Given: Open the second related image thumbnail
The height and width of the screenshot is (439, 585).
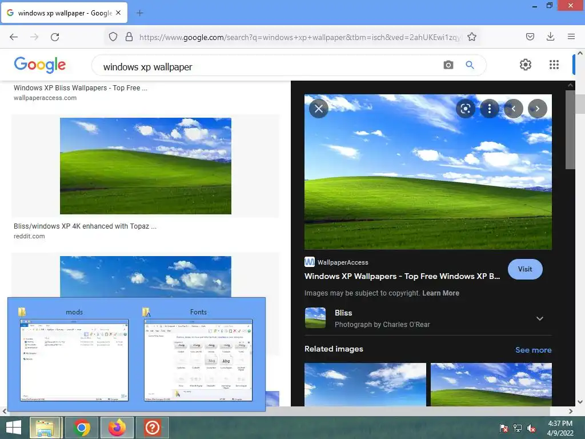Looking at the screenshot, I should tap(491, 385).
